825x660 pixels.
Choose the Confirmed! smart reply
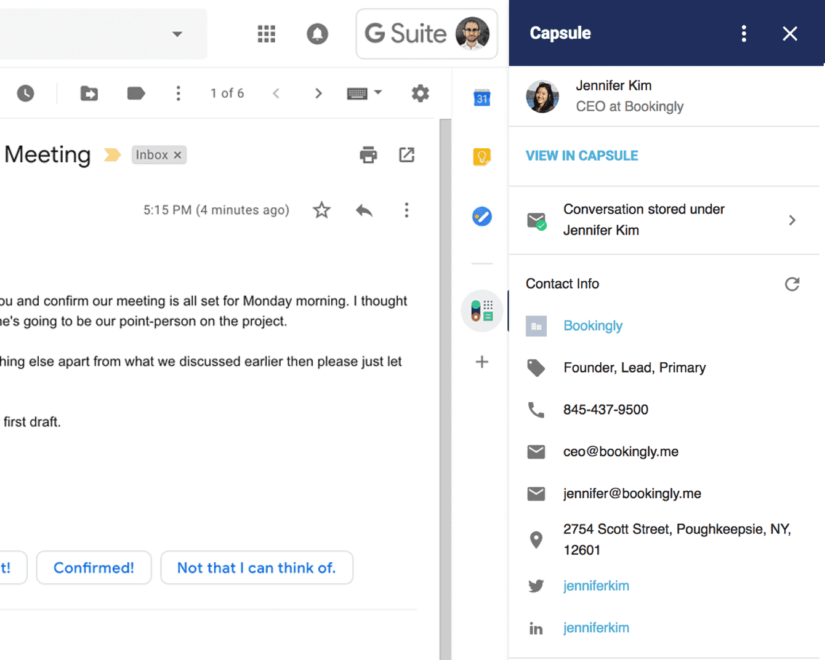tap(94, 568)
